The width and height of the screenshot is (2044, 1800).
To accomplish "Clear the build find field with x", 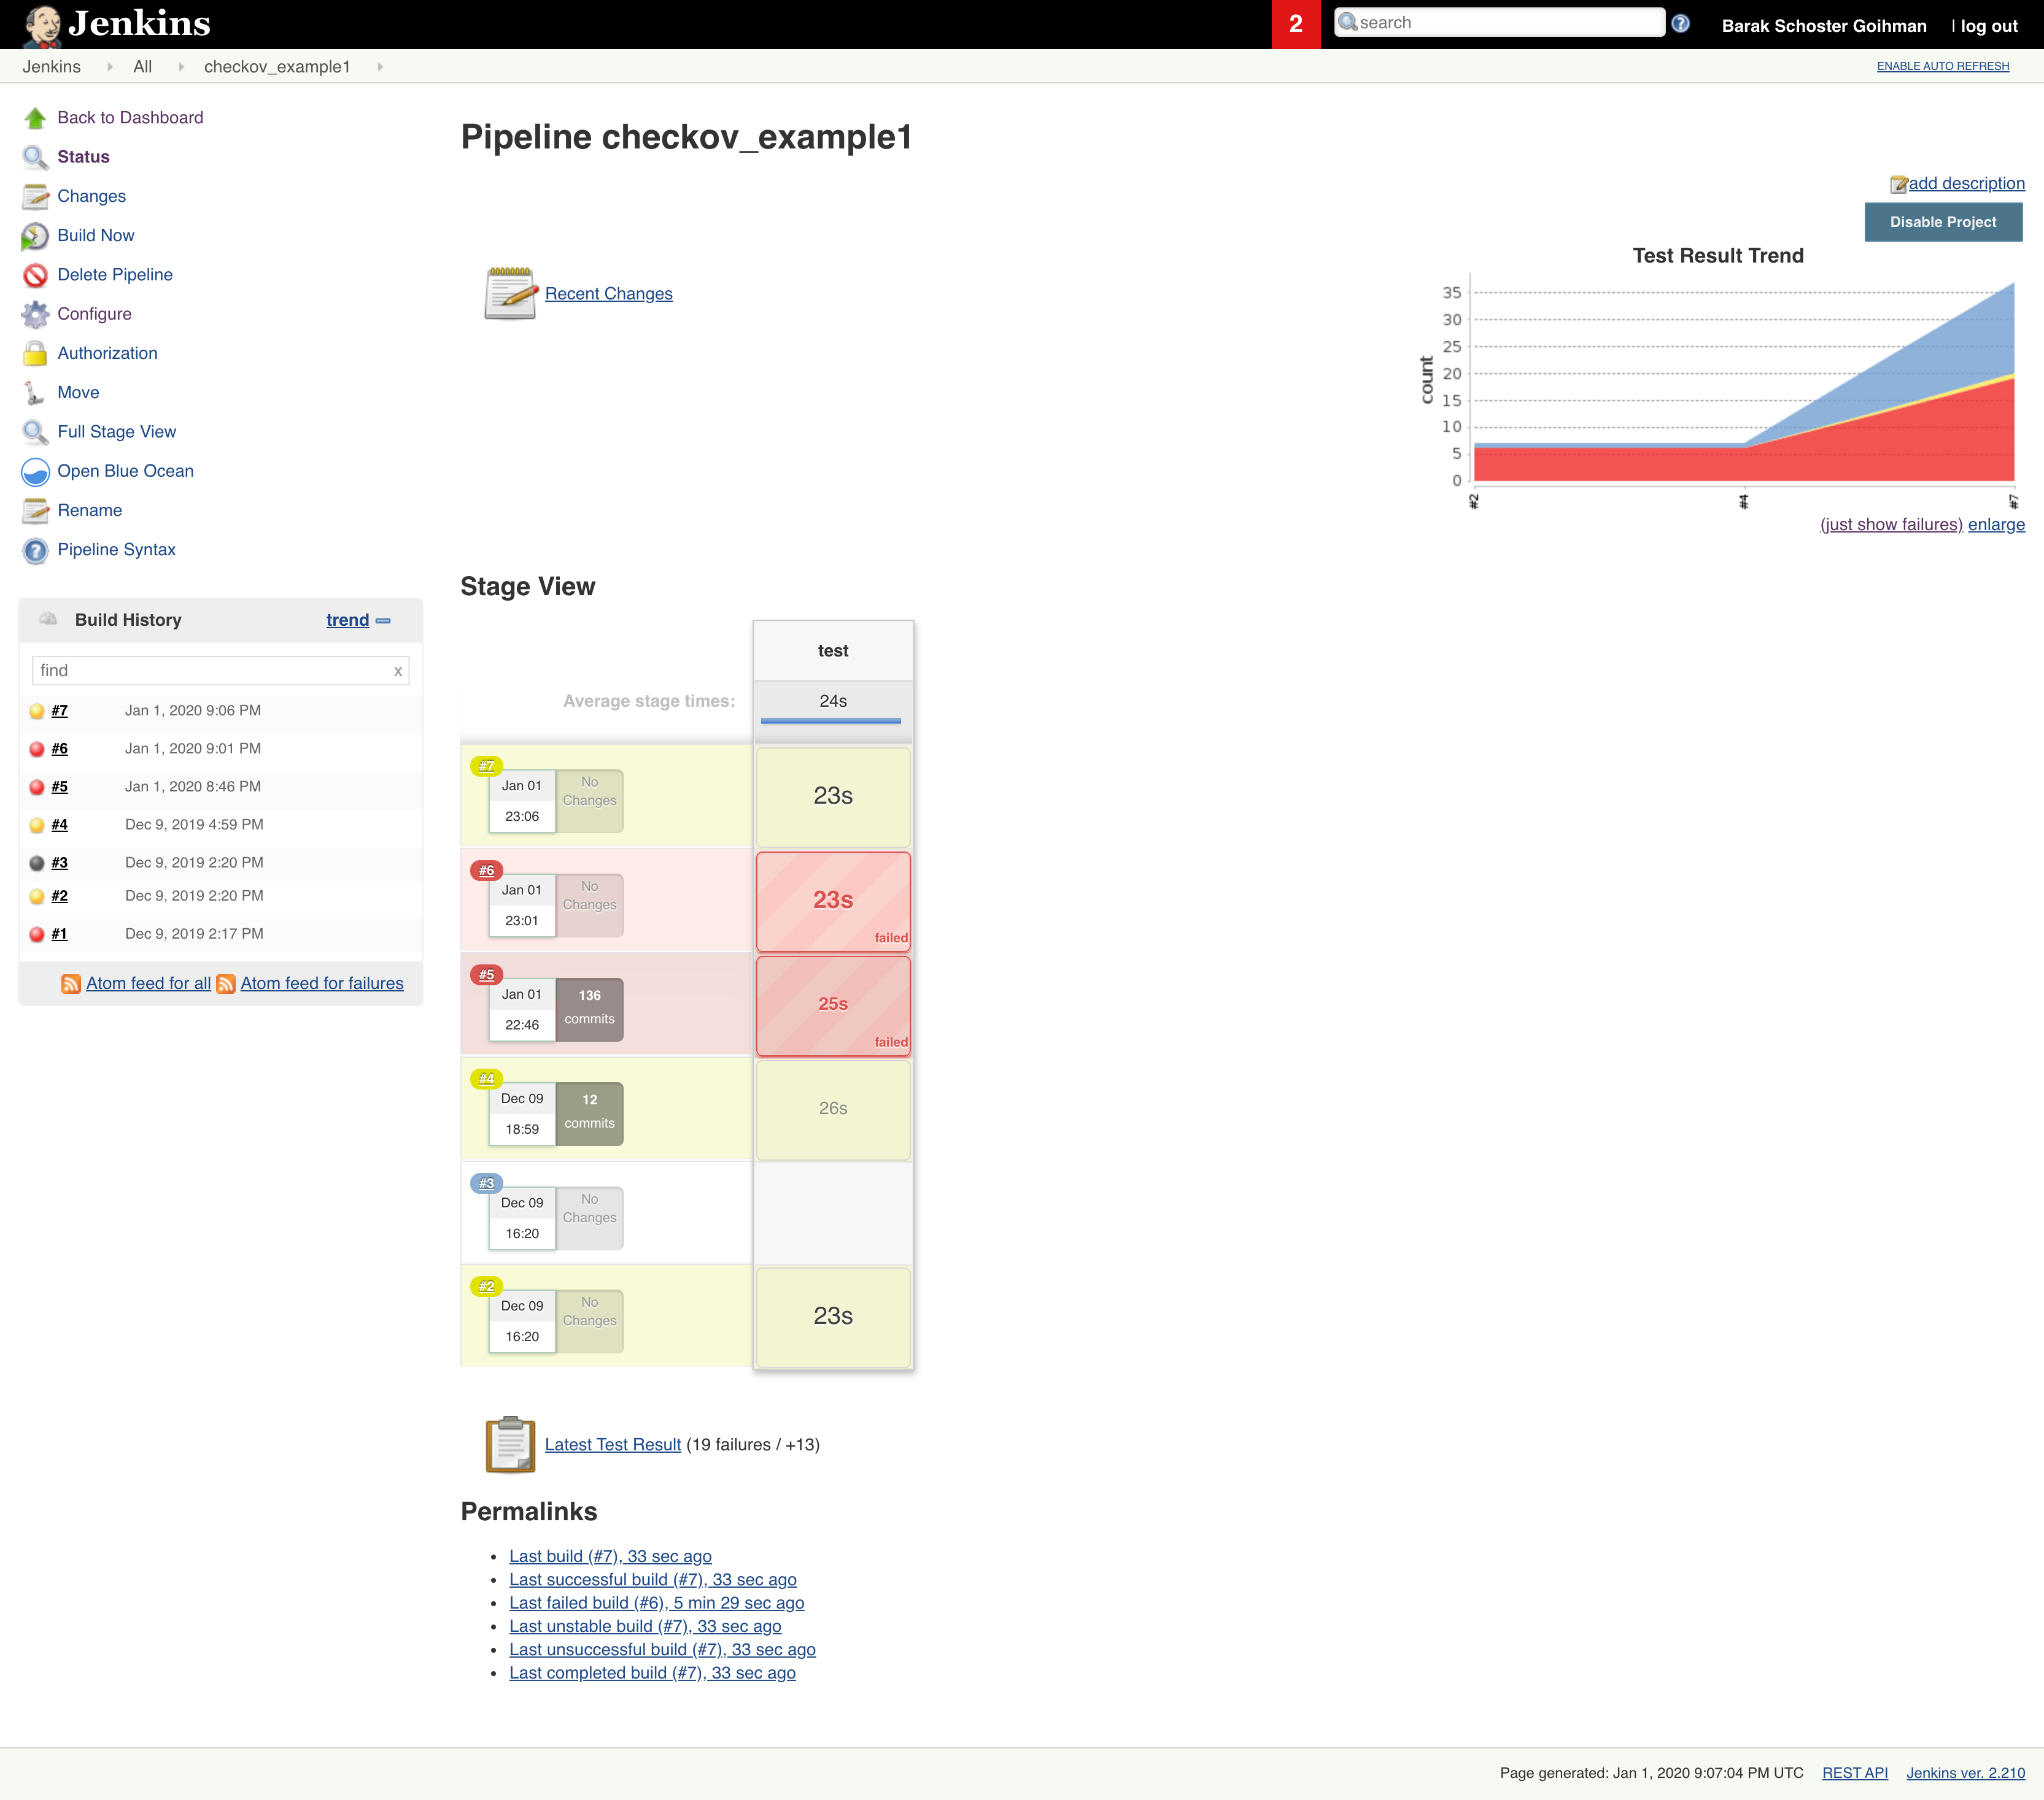I will pyautogui.click(x=398, y=671).
